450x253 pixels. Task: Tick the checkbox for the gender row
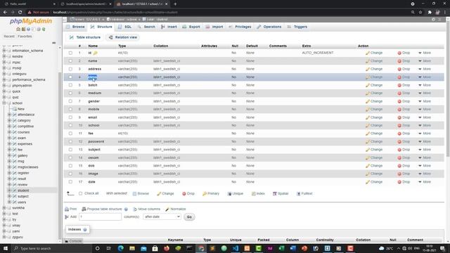(70, 101)
